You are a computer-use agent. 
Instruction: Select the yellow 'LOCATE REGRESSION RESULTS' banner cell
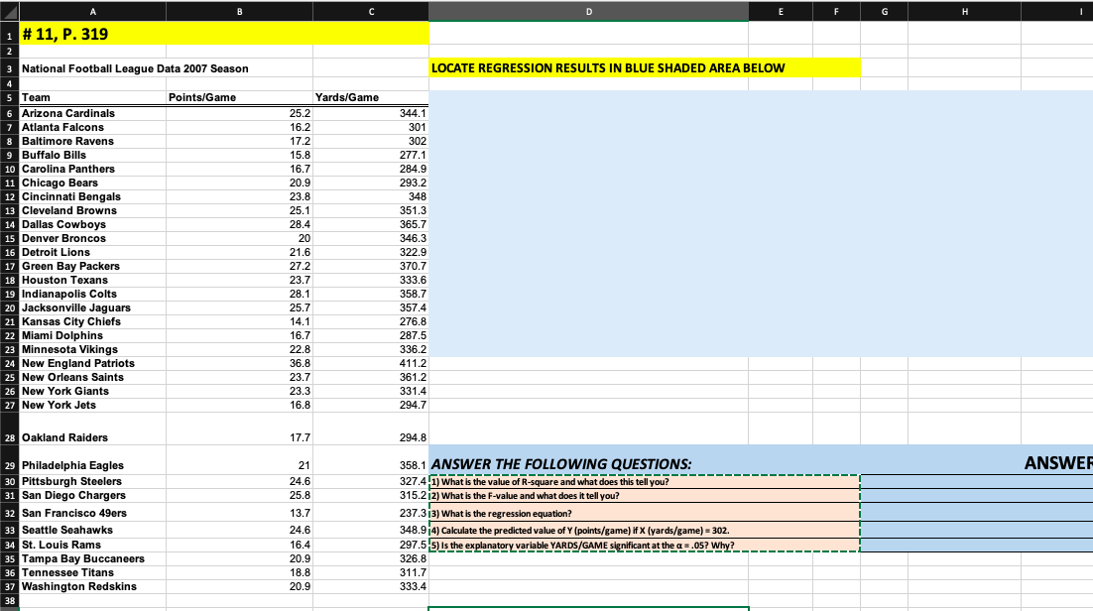(588, 68)
